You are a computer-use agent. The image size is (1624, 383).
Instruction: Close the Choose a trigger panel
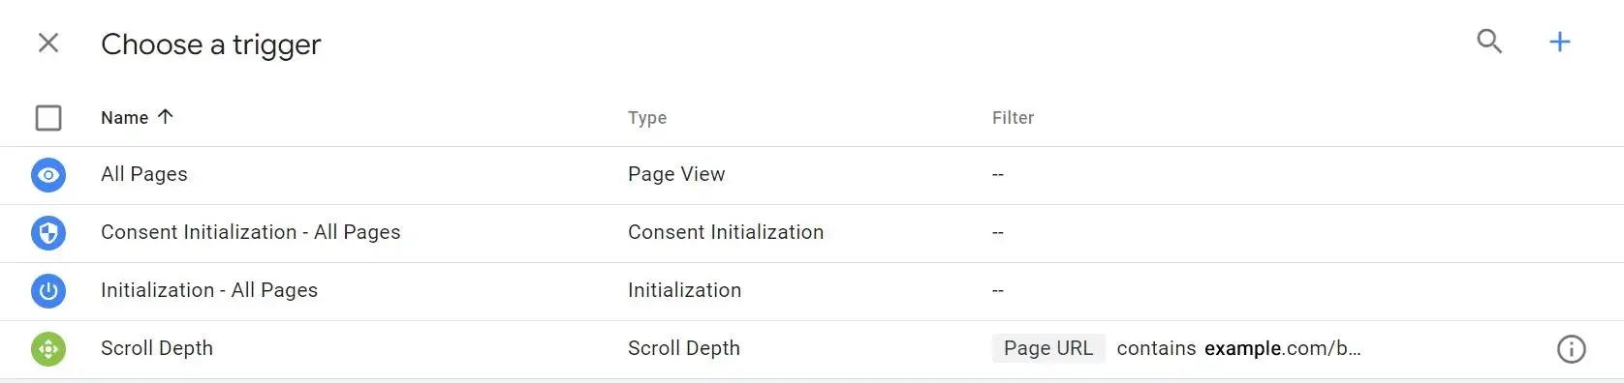48,43
